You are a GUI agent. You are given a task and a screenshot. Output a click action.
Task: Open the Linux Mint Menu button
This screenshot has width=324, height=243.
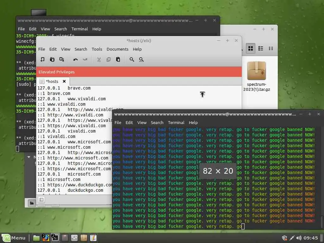pyautogui.click(x=14, y=238)
